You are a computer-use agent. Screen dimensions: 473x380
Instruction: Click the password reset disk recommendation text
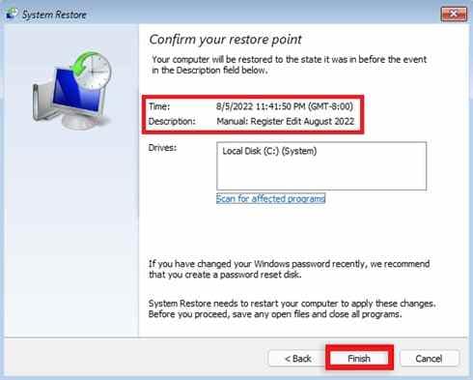pyautogui.click(x=289, y=269)
